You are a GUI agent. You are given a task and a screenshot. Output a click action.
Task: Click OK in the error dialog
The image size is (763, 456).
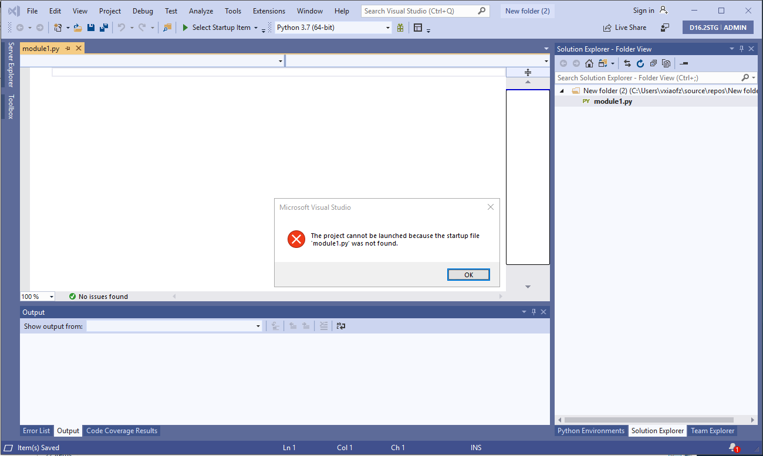[468, 275]
